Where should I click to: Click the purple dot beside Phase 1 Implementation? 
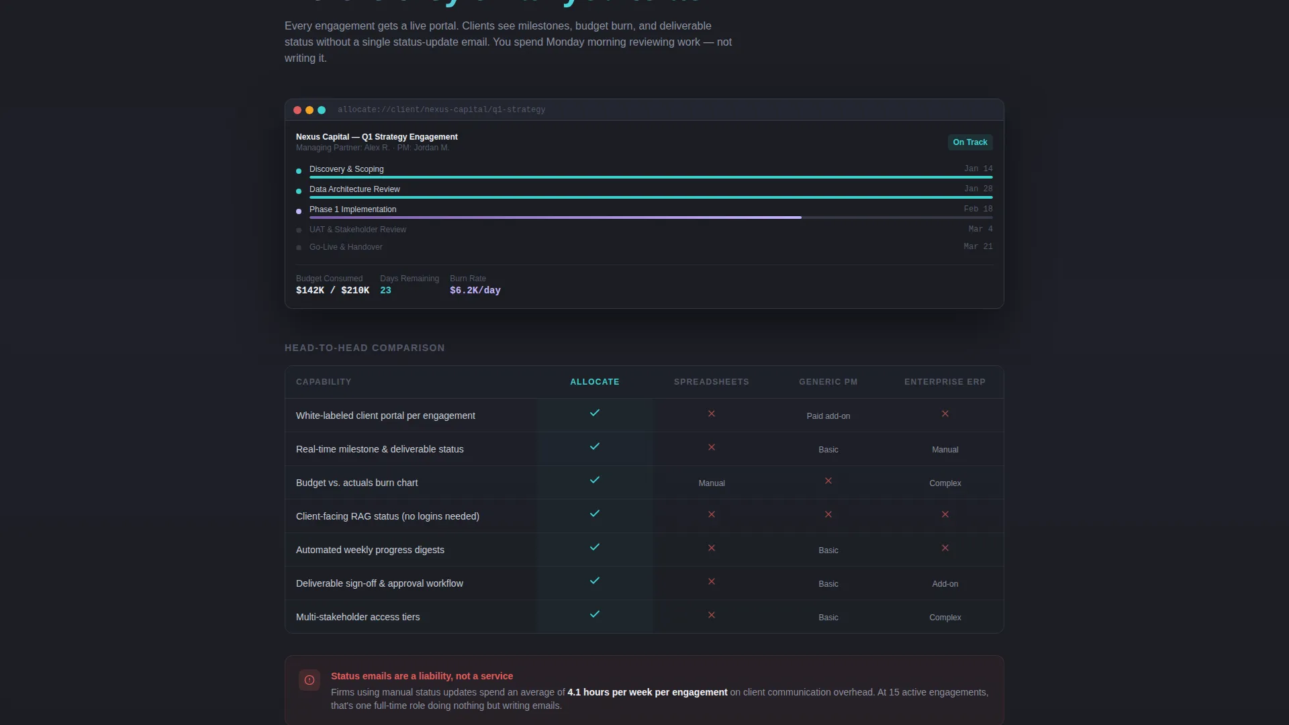click(299, 211)
